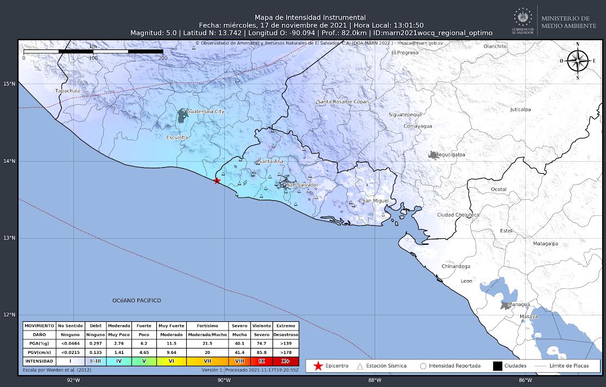Click the Océano Pacífico label
606x387 pixels.
pos(136,300)
